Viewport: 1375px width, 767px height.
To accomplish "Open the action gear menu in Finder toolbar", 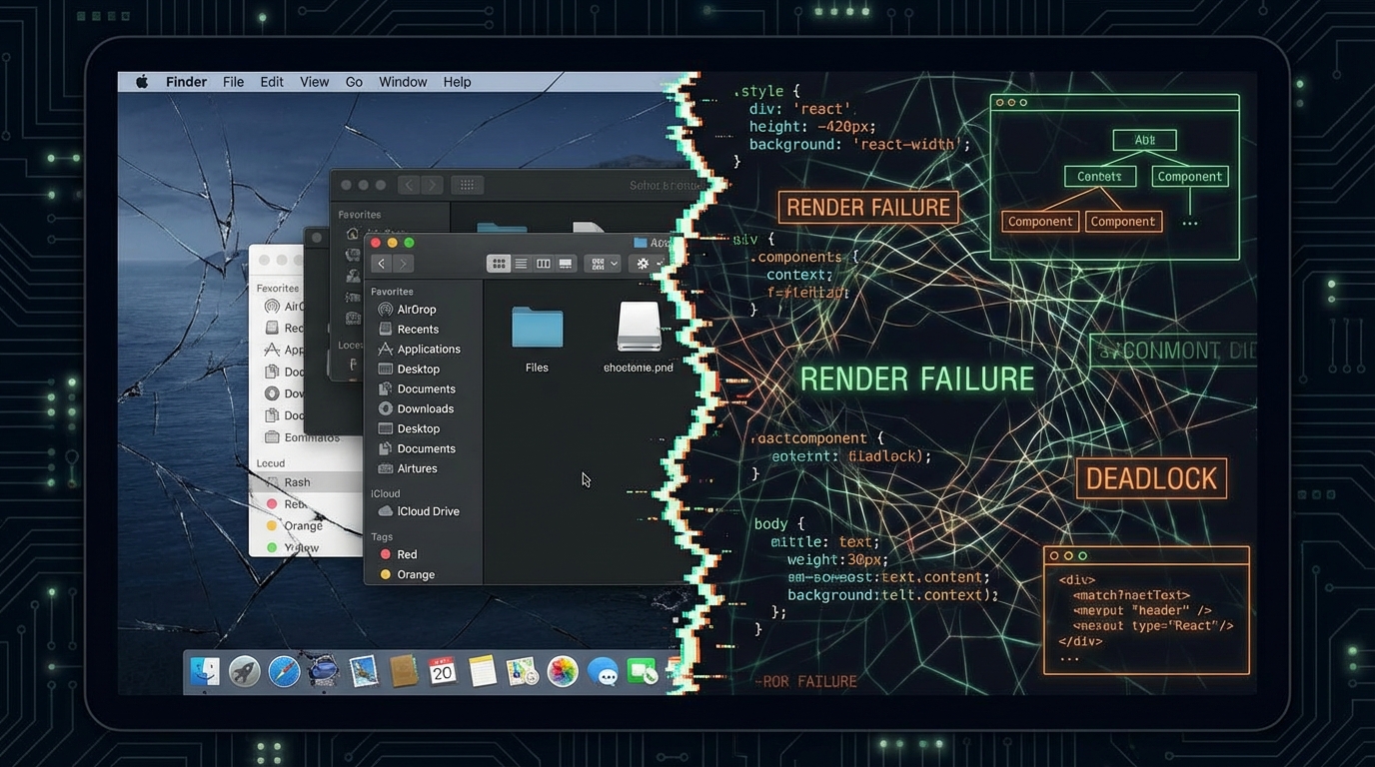I will [x=643, y=263].
